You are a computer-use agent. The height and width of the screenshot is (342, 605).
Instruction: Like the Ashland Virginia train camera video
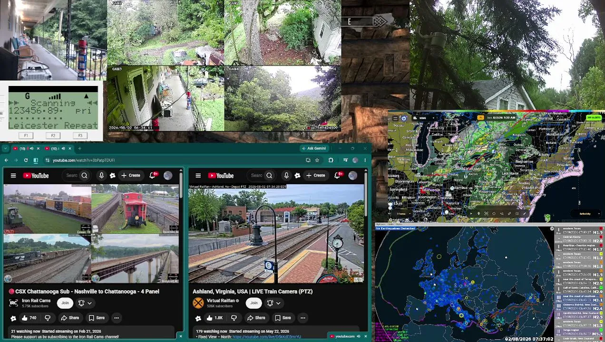coord(215,318)
